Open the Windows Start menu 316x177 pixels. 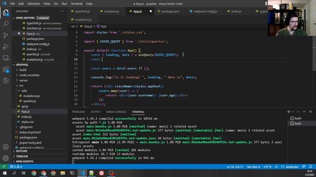tap(4, 173)
